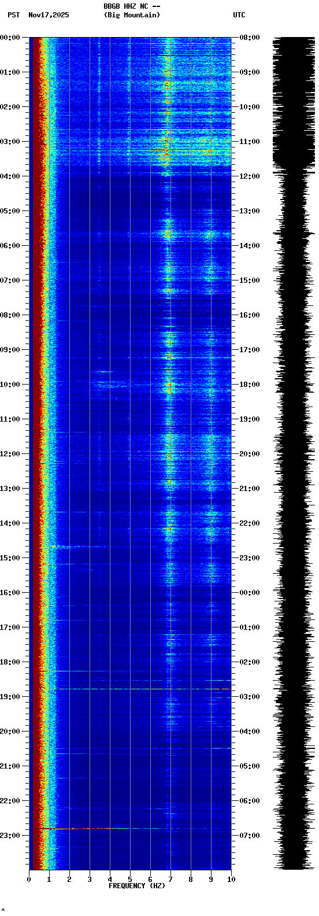This screenshot has width=319, height=916.
Task: Pick the 06:00 label on PST axis
Action: (10, 246)
